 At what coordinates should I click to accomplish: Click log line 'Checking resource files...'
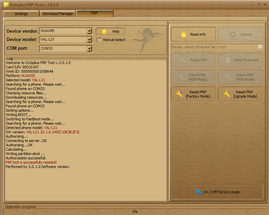click(x=26, y=93)
